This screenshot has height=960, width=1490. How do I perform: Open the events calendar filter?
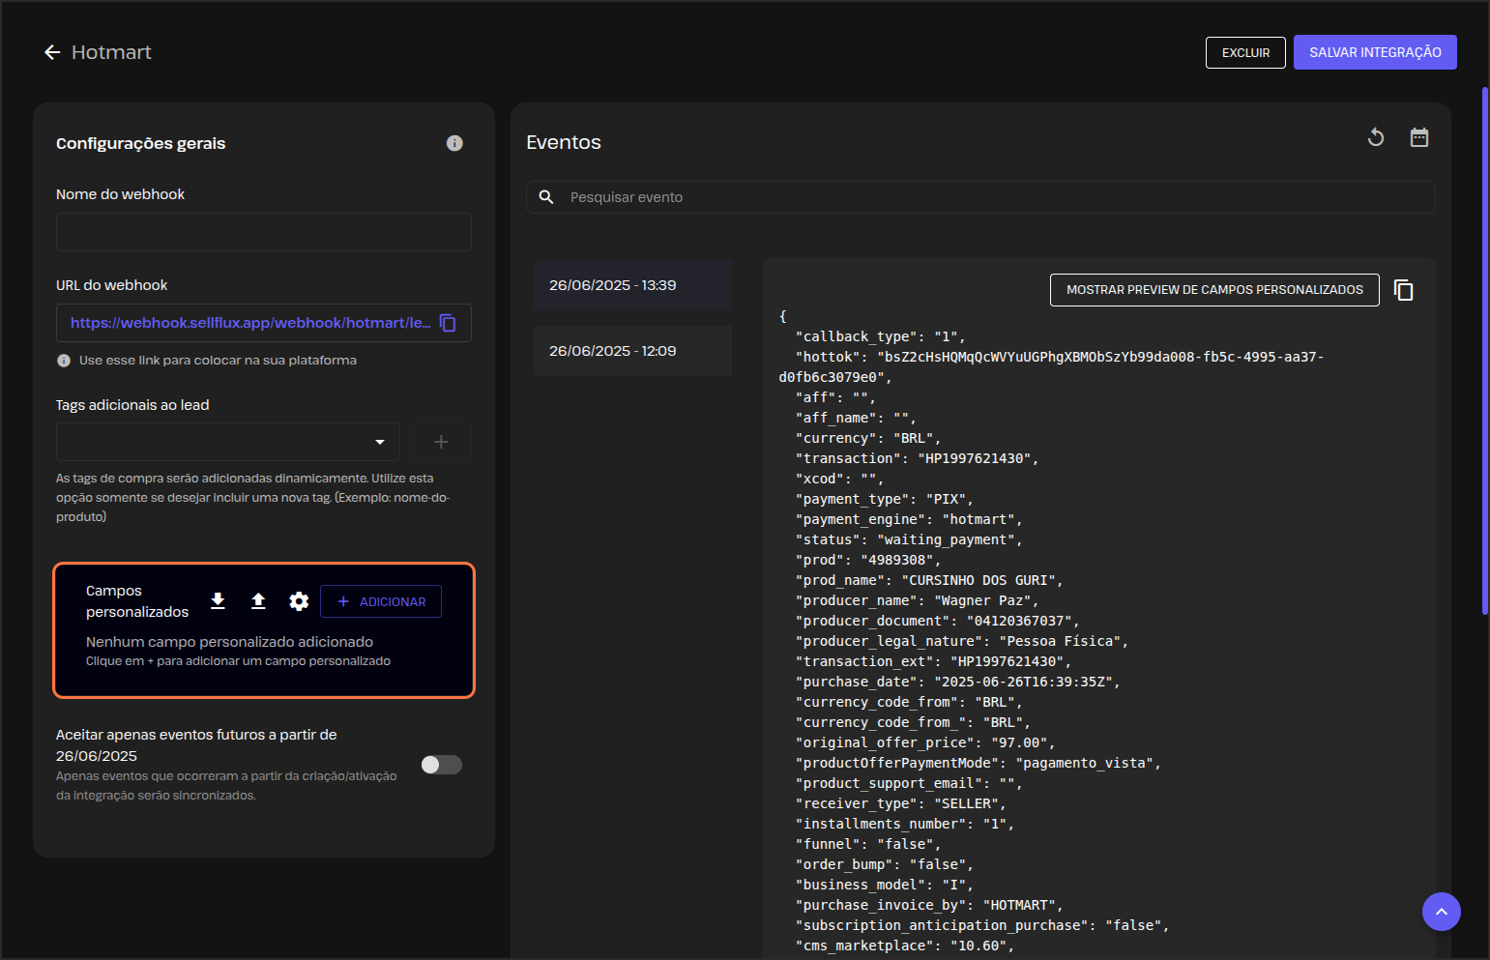click(1418, 138)
